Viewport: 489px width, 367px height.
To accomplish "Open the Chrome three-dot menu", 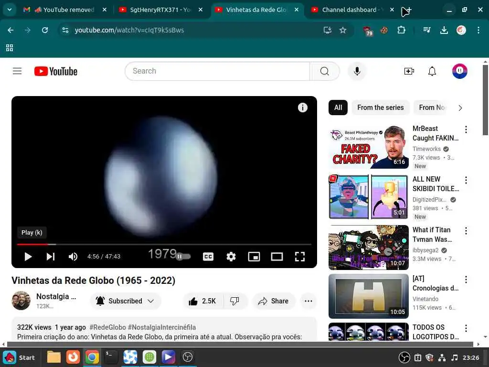I will coord(478,30).
